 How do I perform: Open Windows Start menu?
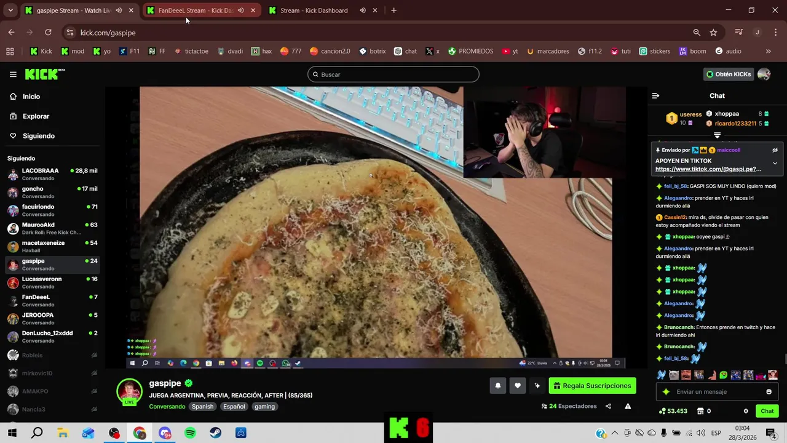click(12, 433)
